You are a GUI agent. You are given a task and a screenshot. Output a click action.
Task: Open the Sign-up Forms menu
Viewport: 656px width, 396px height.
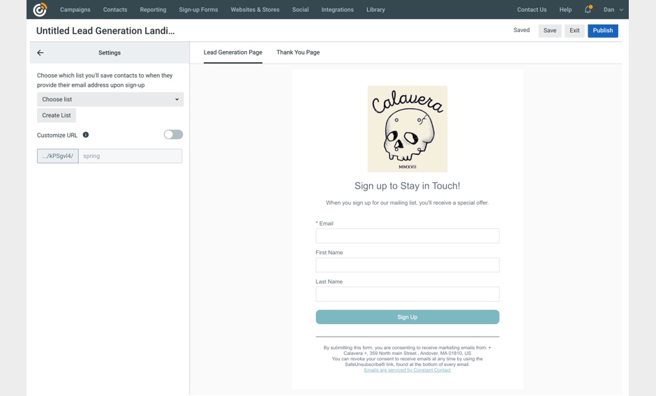[198, 10]
